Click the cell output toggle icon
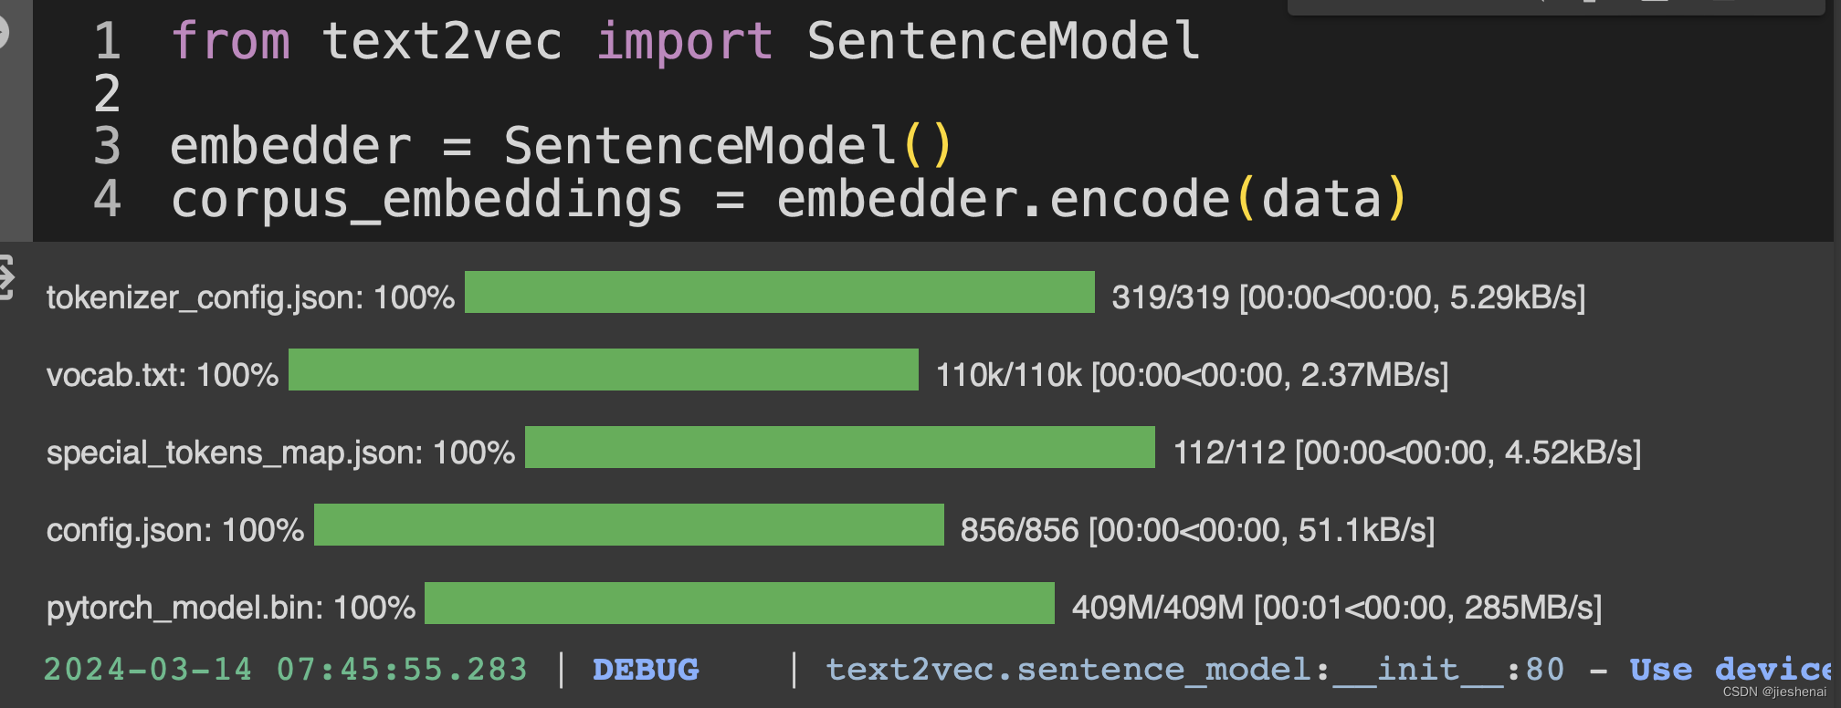The image size is (1841, 708). pos(5,277)
